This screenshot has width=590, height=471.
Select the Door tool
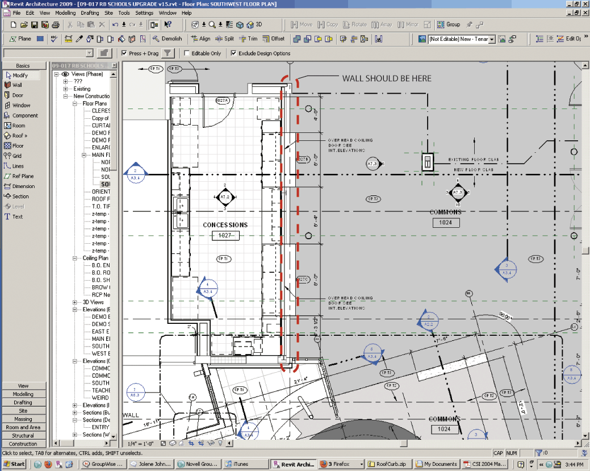coord(17,95)
